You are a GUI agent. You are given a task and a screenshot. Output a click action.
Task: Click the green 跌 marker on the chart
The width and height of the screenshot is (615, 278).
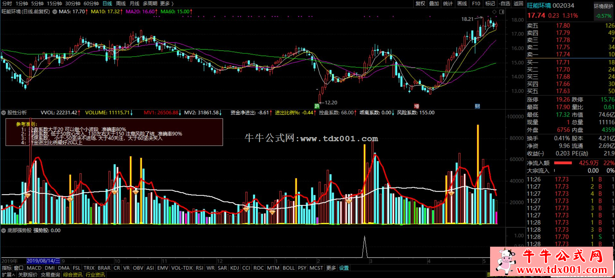[x=317, y=106]
